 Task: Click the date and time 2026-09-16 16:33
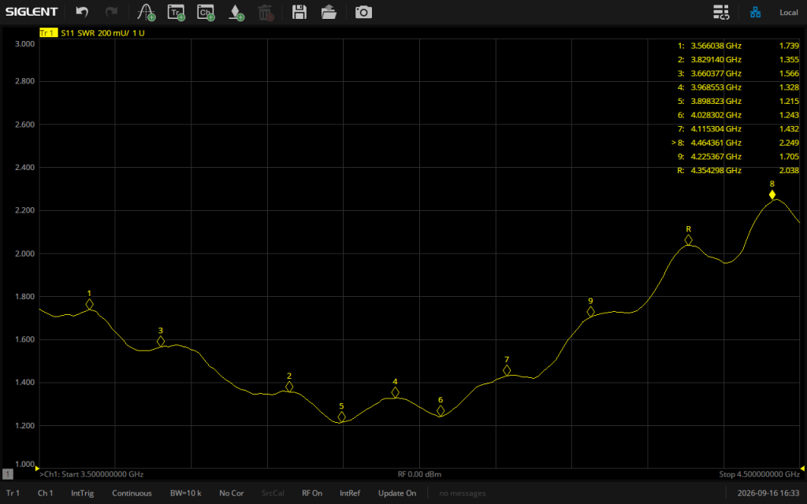tap(768, 493)
